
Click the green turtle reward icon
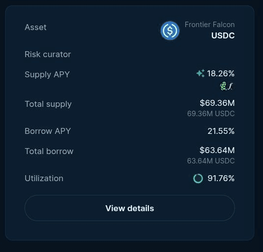click(x=223, y=86)
